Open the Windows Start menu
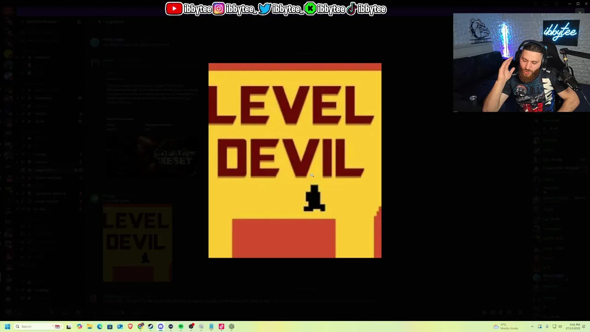Image resolution: width=590 pixels, height=332 pixels. 7,326
